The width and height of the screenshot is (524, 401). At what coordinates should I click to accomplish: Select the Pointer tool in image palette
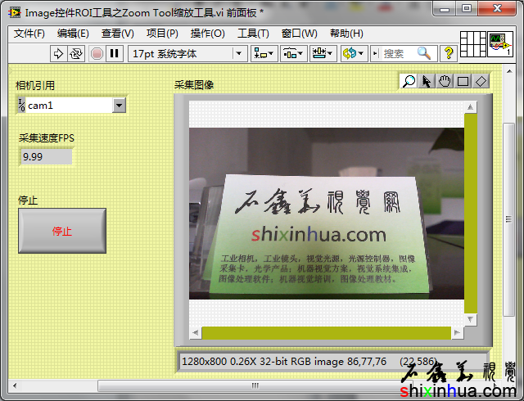[x=427, y=81]
